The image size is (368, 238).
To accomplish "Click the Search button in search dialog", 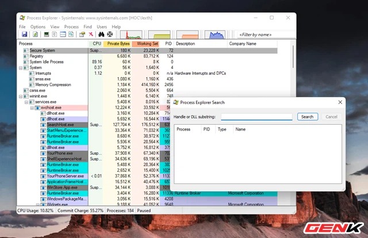I will point(307,117).
